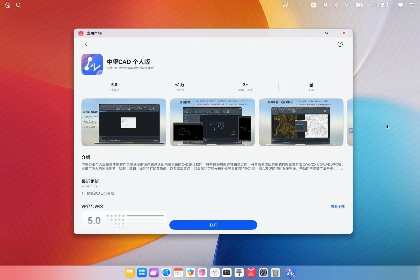Image resolution: width=420 pixels, height=280 pixels.
Task: Open the Settings gear in the dock
Action: 263,272
